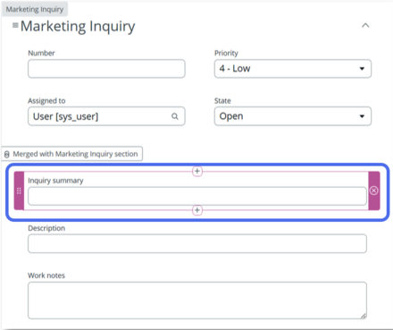The image size is (393, 330).
Task: Click the State field label
Action: [x=222, y=101]
